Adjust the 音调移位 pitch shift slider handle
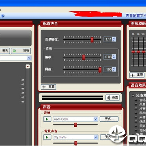The width and height of the screenshot is (146, 146). click(x=92, y=40)
